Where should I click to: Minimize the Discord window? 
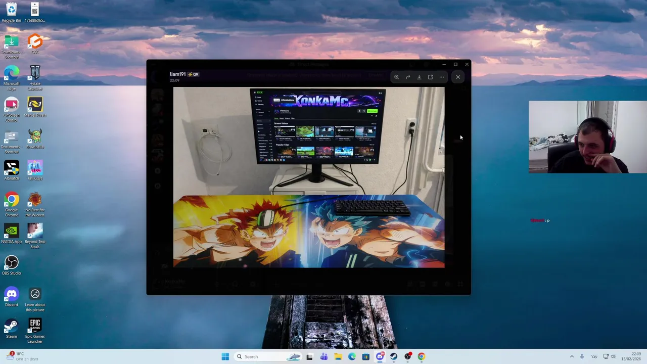(444, 64)
